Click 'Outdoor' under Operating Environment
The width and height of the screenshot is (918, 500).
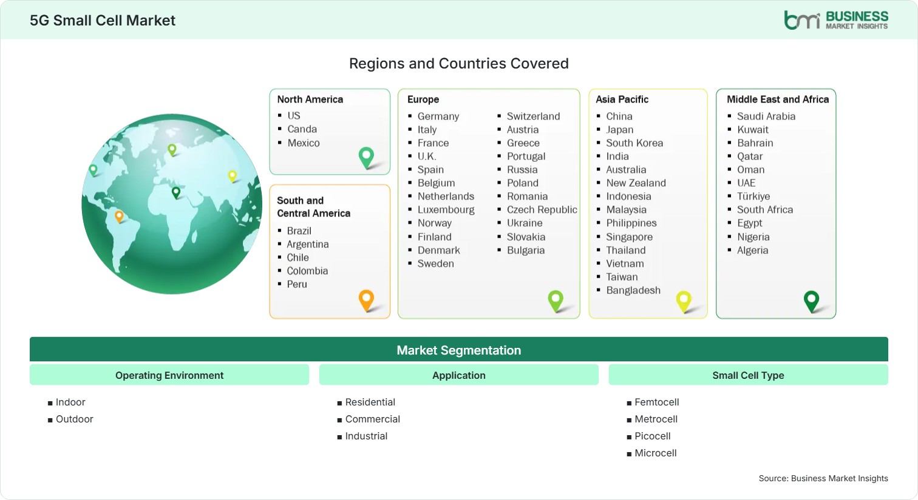pos(75,419)
